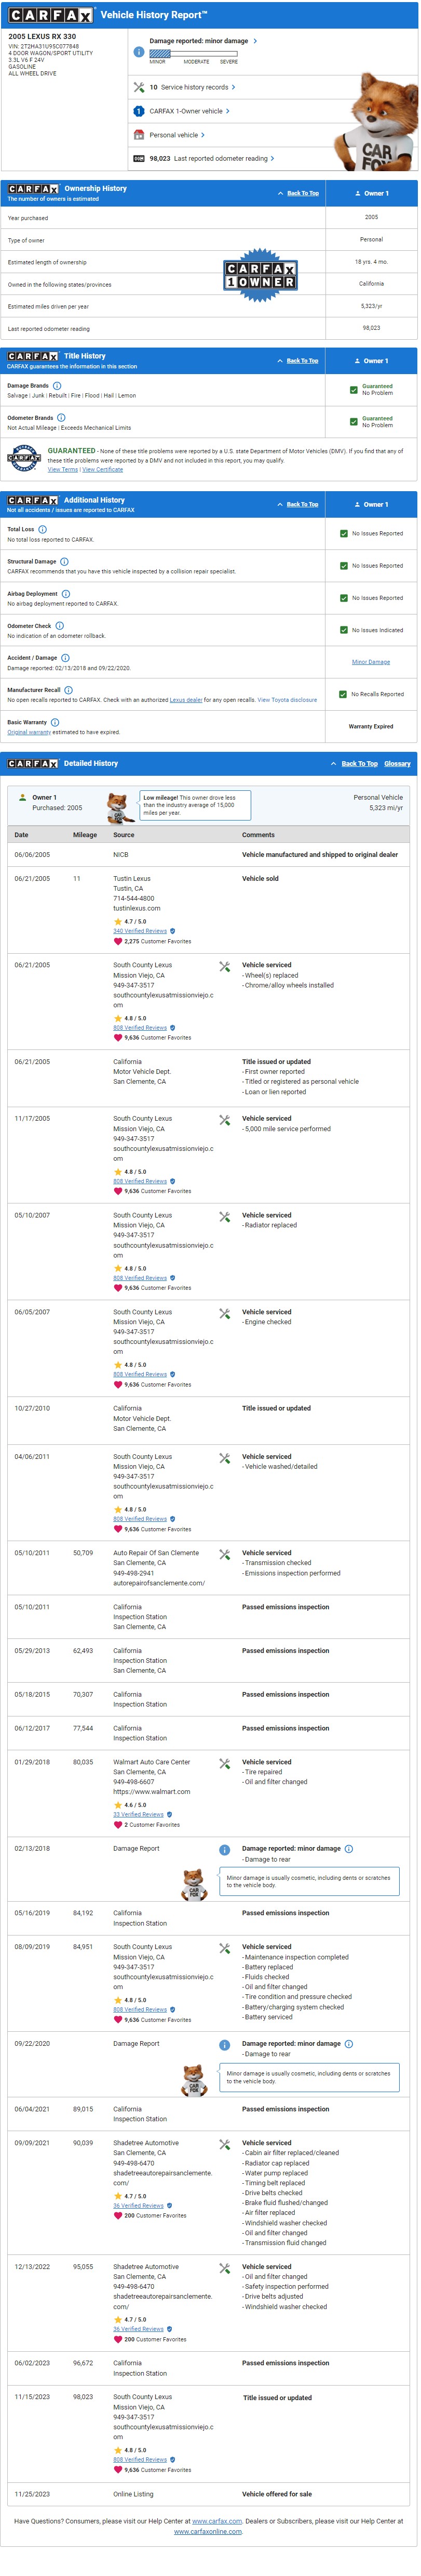Expand the Last reported odometer reading chevron

[273, 158]
